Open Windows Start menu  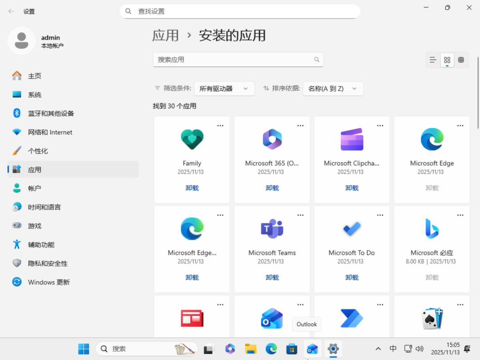point(84,349)
